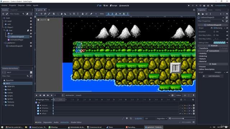This screenshot has width=230, height=129.
Task: Open the Shape resource dropdown
Action: [x=224, y=28]
